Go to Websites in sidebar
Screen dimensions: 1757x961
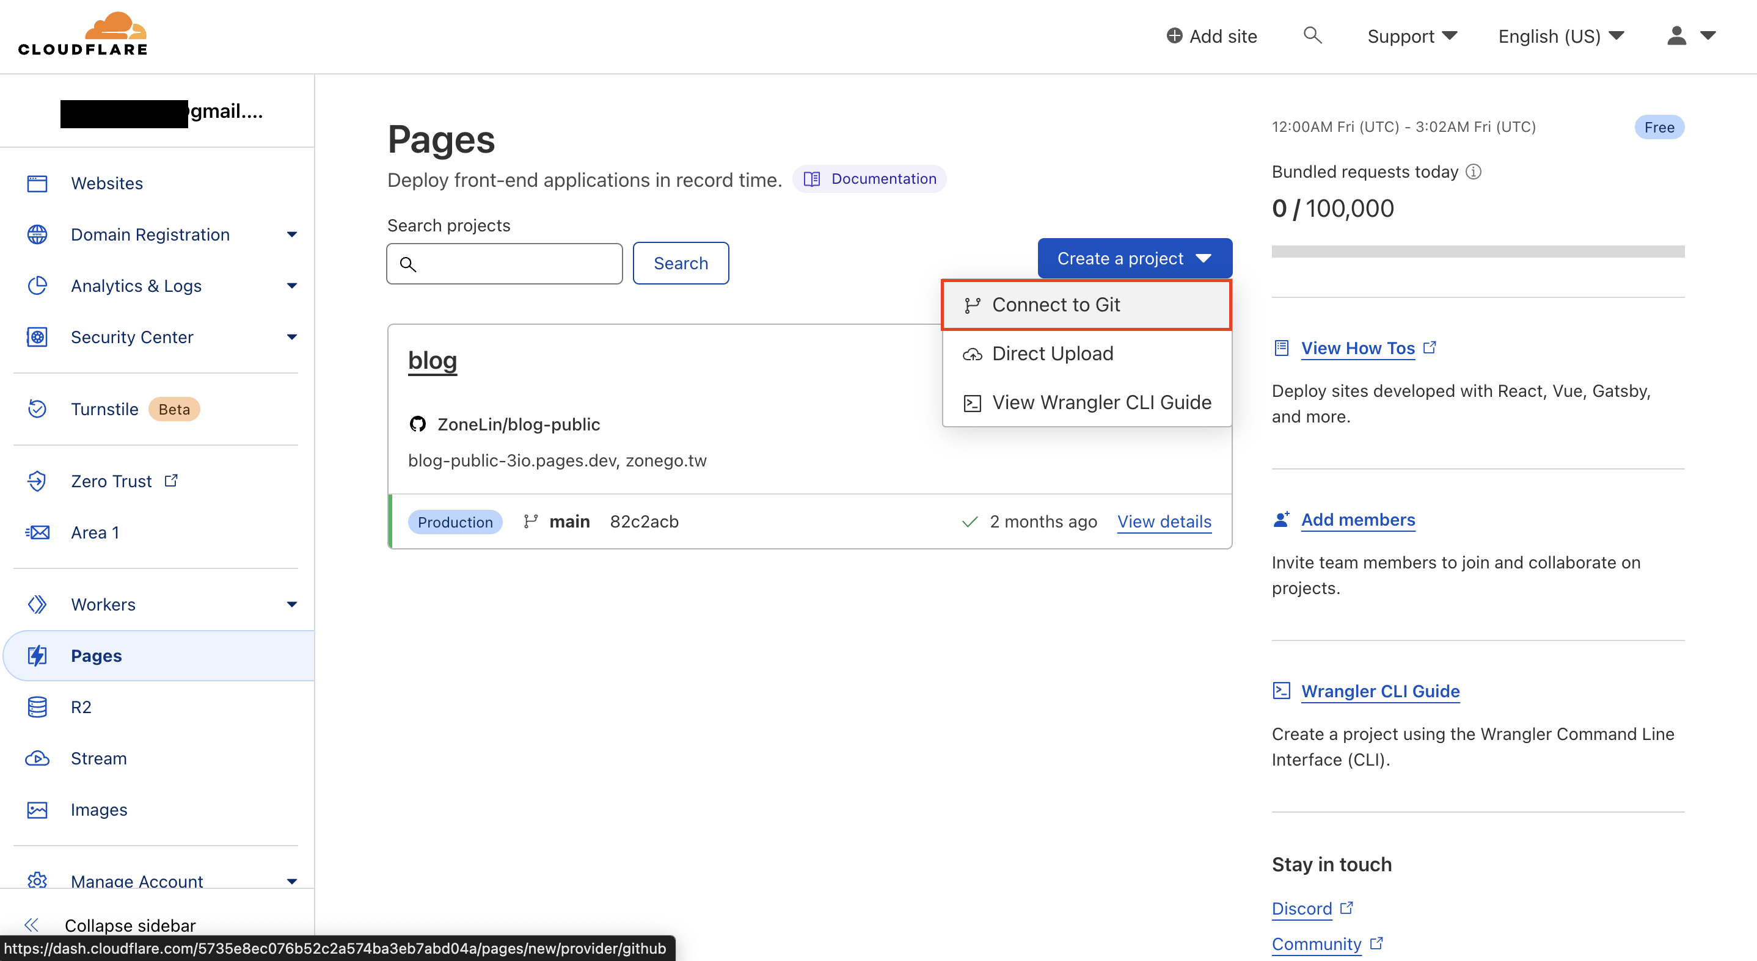[x=106, y=183]
